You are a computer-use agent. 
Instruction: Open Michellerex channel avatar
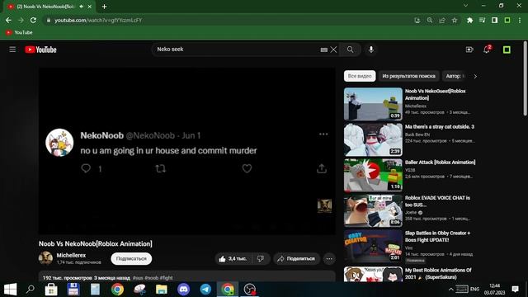[x=45, y=258]
